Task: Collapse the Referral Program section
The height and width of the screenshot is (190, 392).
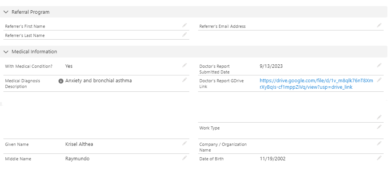Action: pos(6,12)
